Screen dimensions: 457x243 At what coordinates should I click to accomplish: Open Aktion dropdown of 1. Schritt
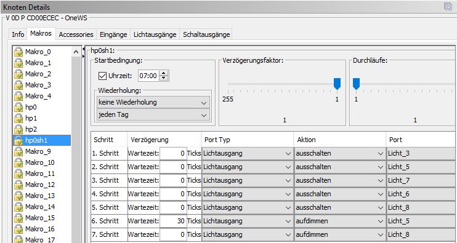click(x=340, y=153)
